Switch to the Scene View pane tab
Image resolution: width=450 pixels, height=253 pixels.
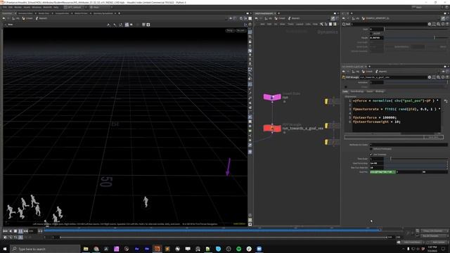8,13
